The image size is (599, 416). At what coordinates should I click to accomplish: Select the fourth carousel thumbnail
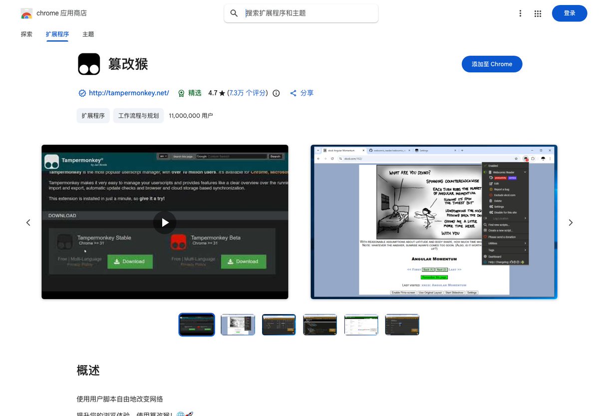point(320,325)
